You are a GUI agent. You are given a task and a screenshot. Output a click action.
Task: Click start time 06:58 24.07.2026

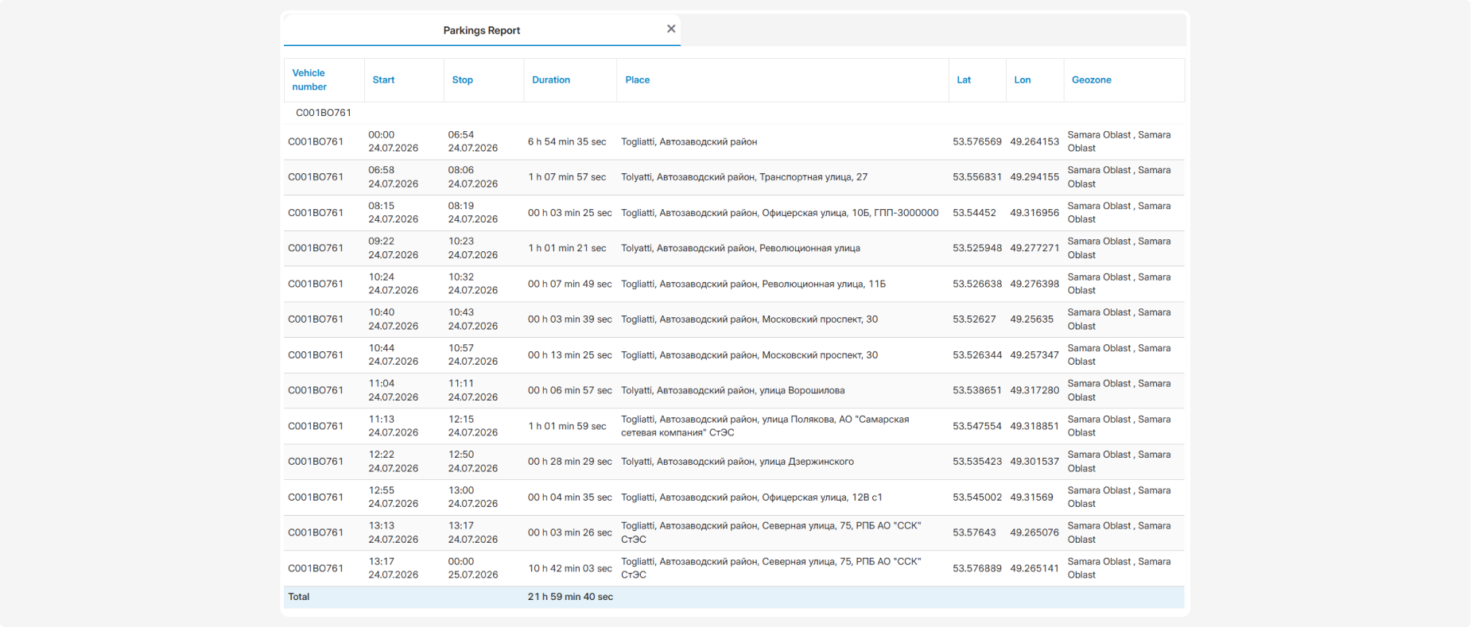[394, 177]
